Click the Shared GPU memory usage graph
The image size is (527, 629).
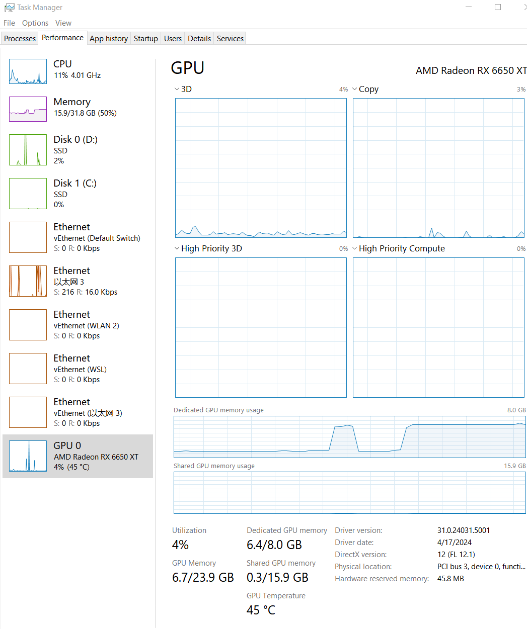click(x=349, y=493)
